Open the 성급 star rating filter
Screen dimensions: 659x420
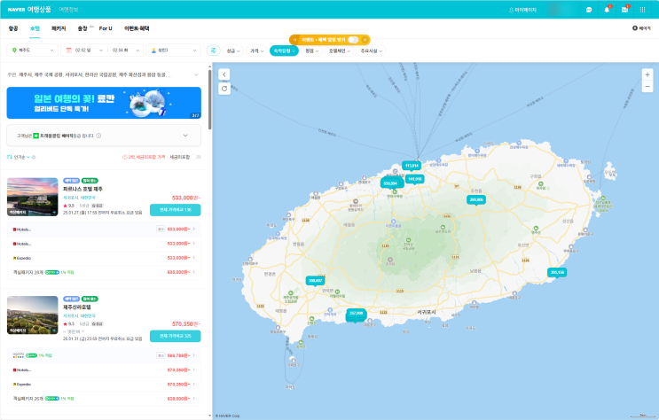(233, 51)
